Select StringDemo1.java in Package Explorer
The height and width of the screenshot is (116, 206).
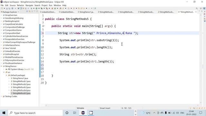point(20,78)
